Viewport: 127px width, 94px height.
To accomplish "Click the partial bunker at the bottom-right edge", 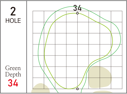I will [103, 92].
